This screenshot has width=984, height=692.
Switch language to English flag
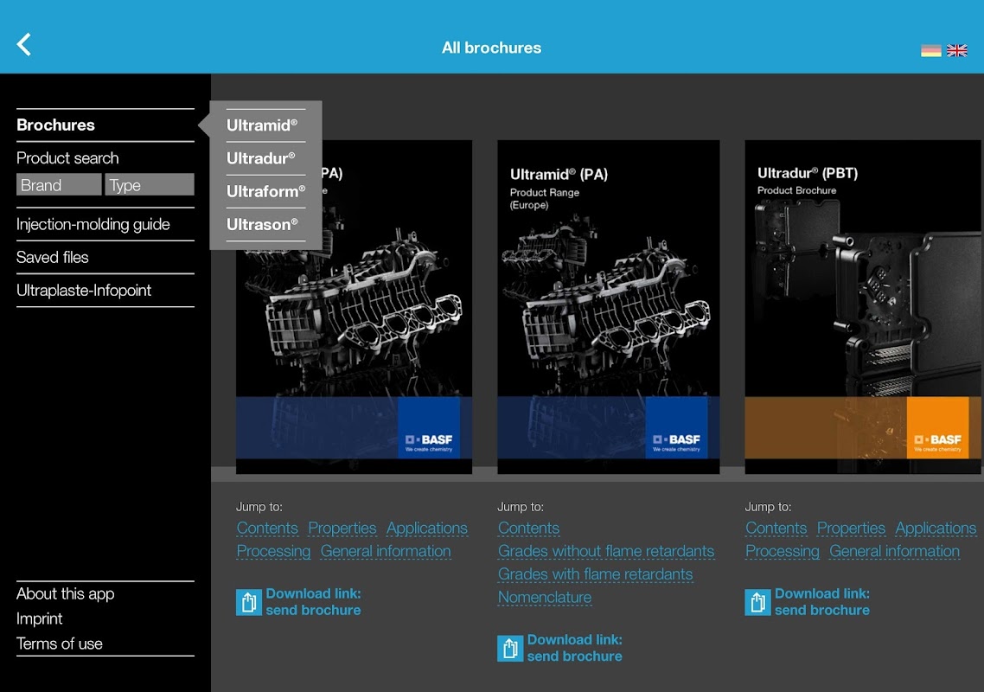point(956,51)
